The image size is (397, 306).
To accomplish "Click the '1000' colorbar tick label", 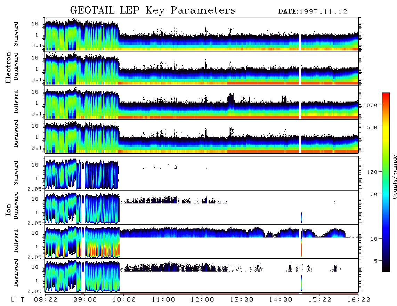I will [x=370, y=105].
